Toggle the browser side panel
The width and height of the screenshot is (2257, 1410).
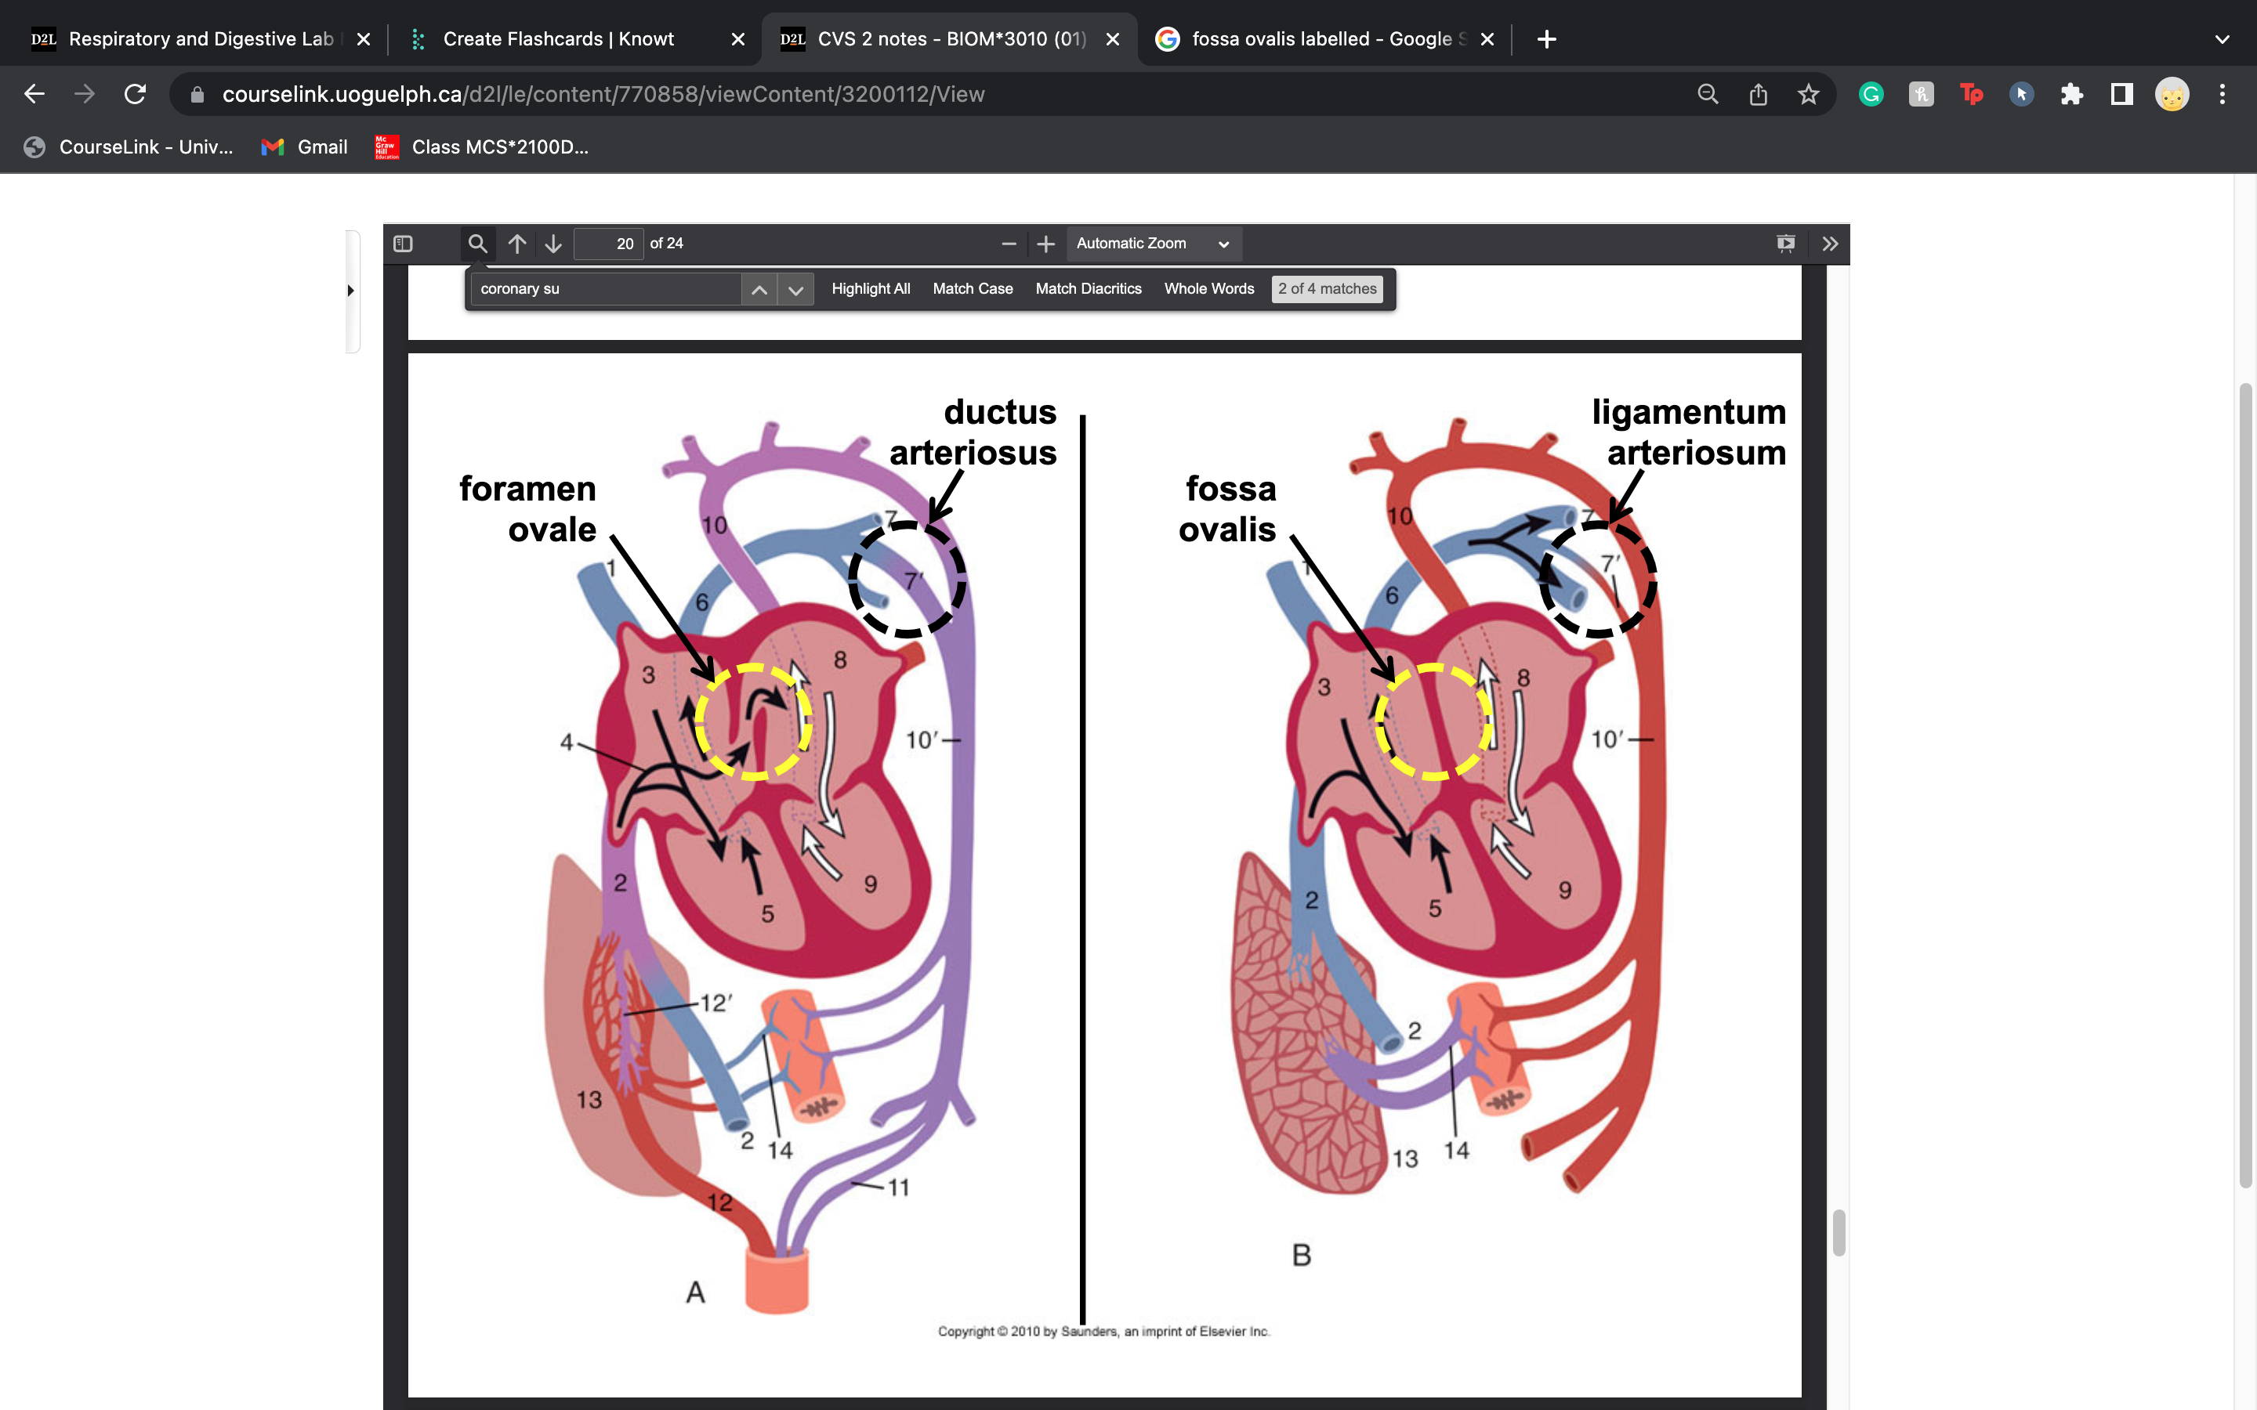[2121, 94]
